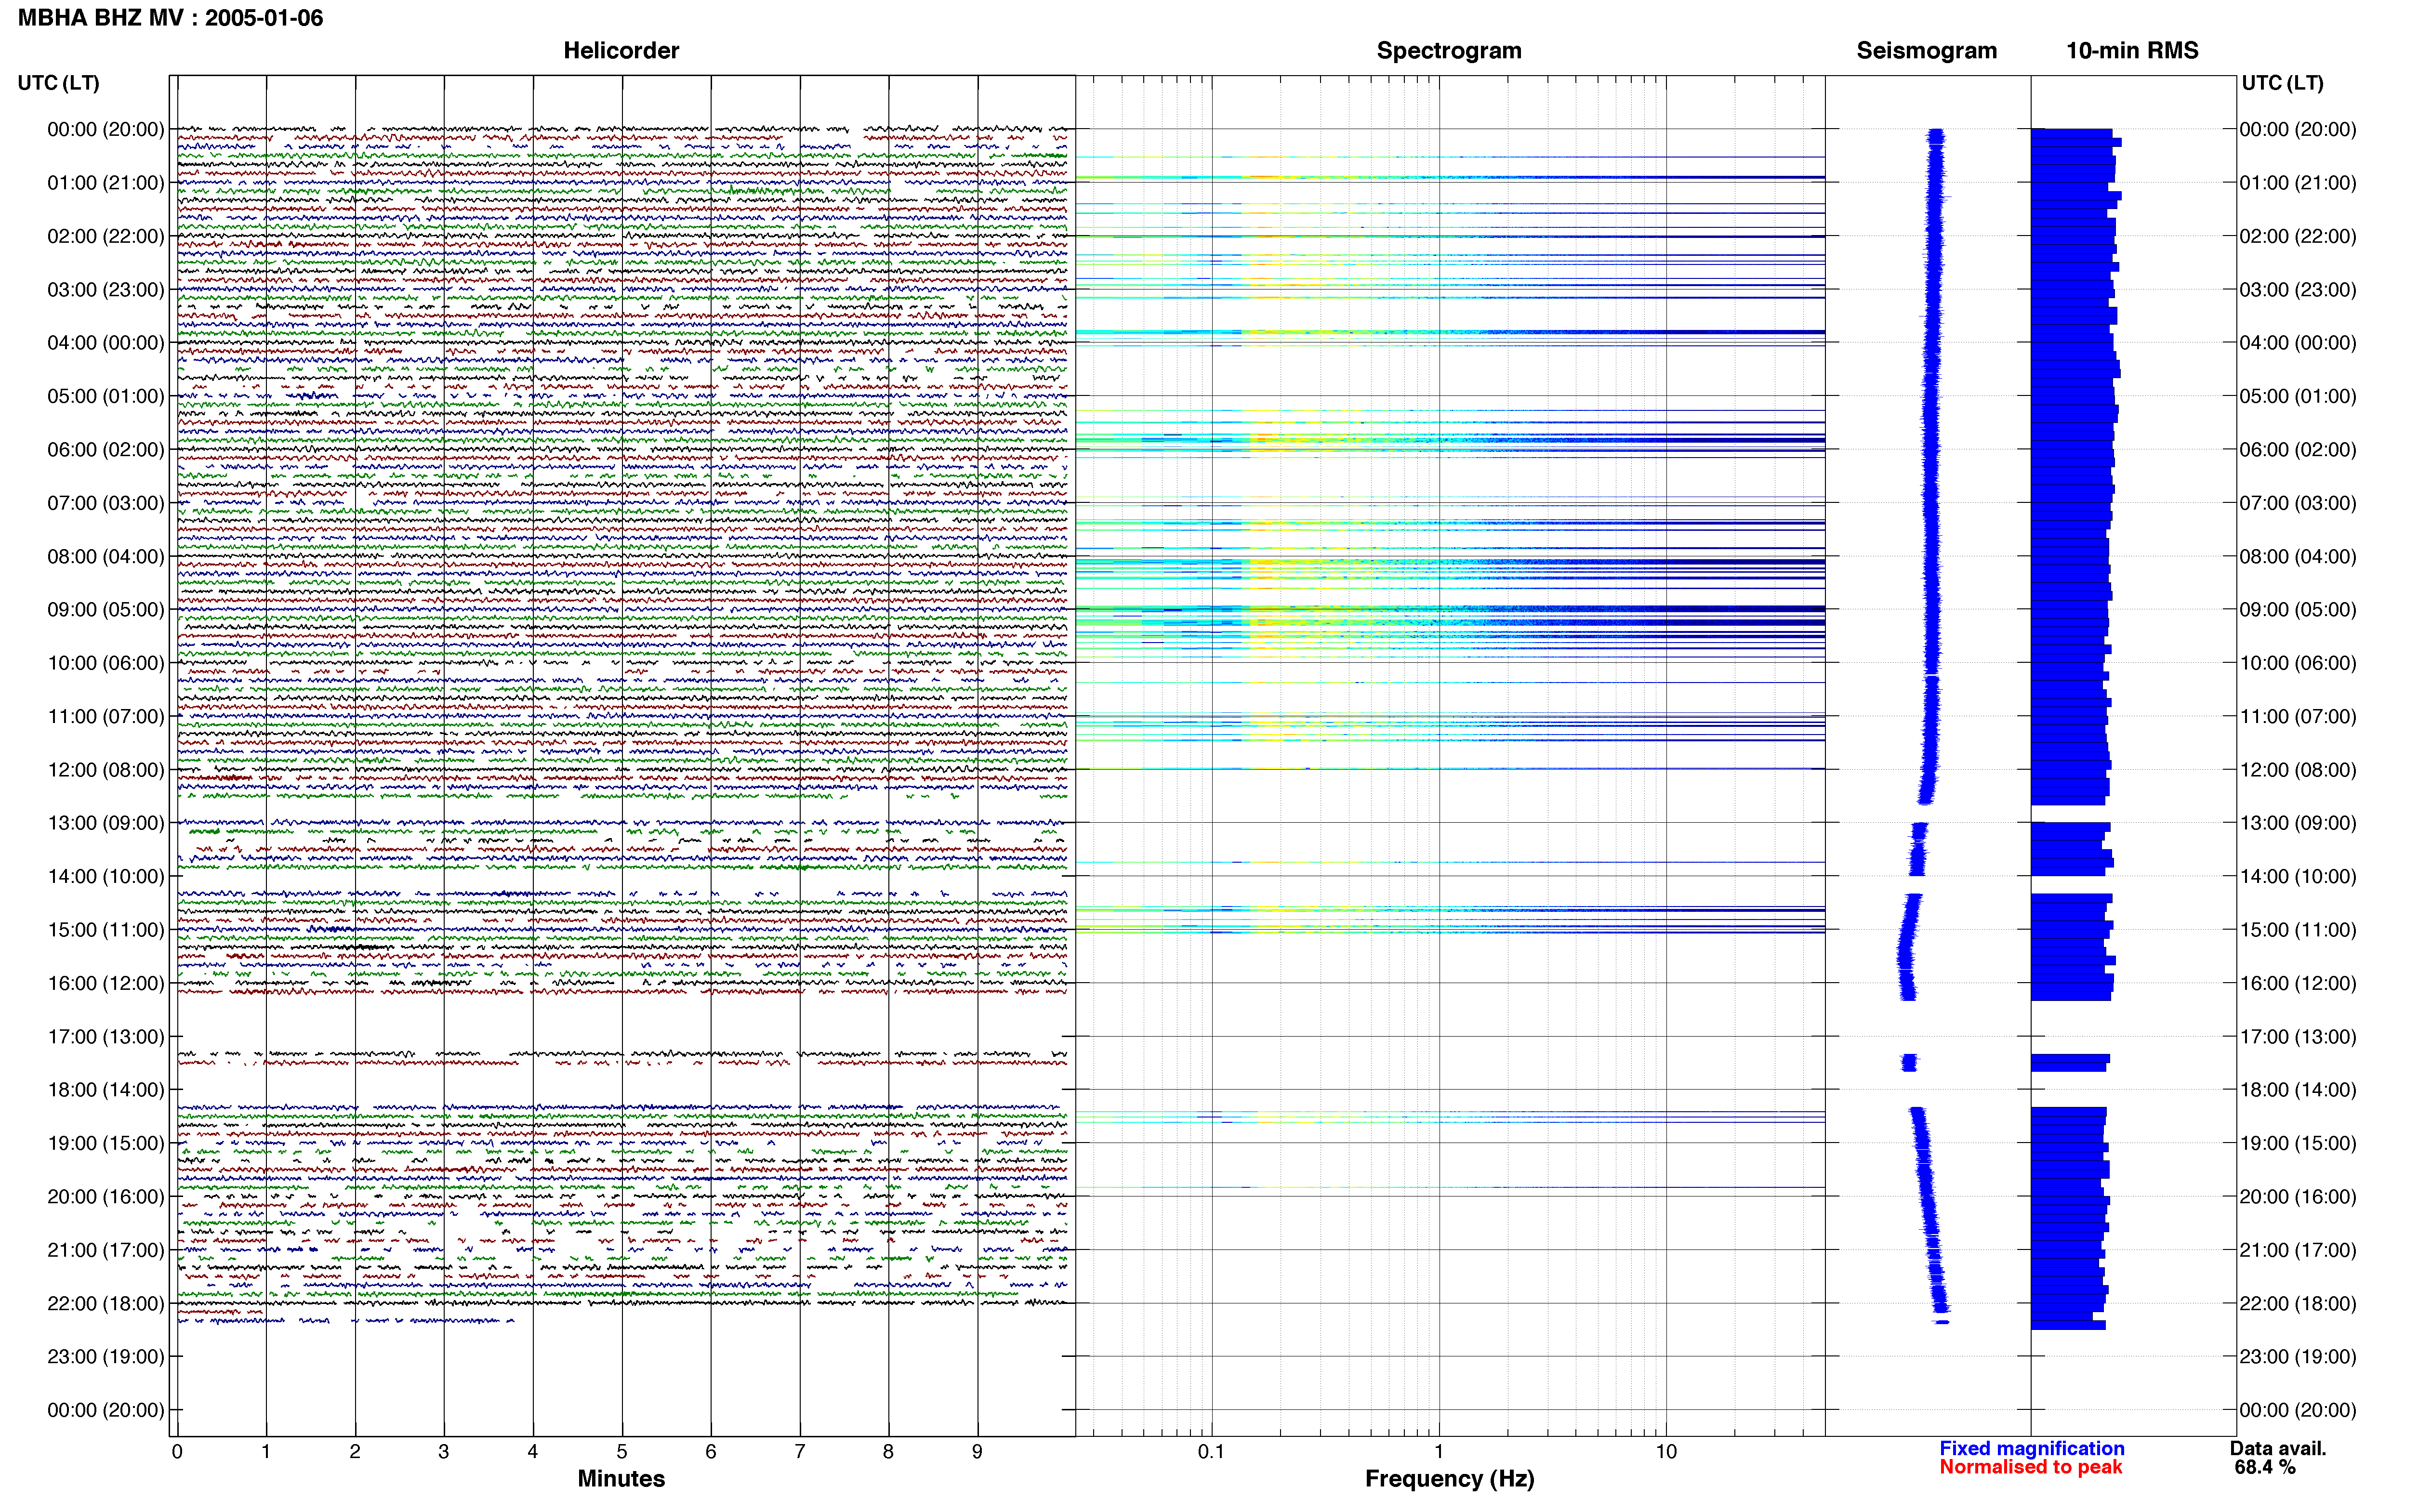Click the right 'UTC (LT)' axis label
This screenshot has width=2418, height=1512.
(2282, 83)
